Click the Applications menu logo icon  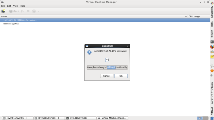point(212,3)
